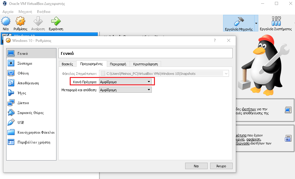Open Δίκτυο network settings category
Viewport: 295px width, 179px height.
tap(31, 103)
